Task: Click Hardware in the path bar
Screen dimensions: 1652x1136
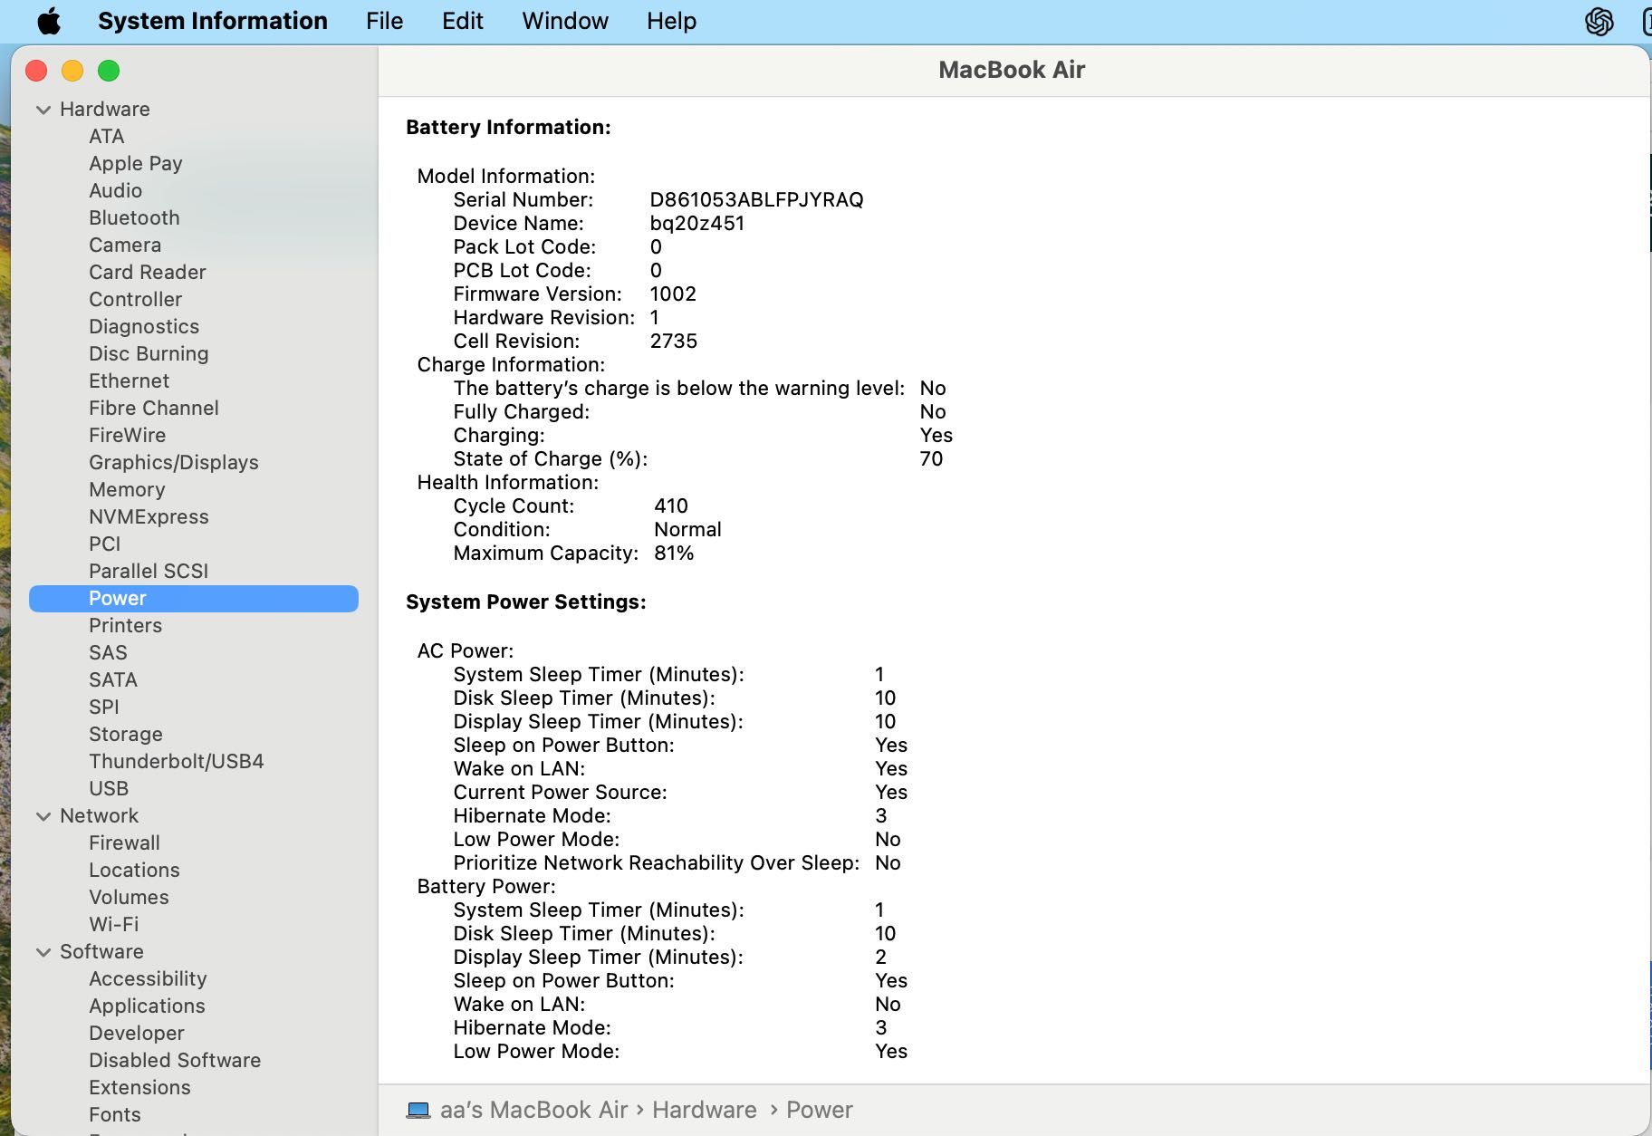Action: (x=705, y=1110)
